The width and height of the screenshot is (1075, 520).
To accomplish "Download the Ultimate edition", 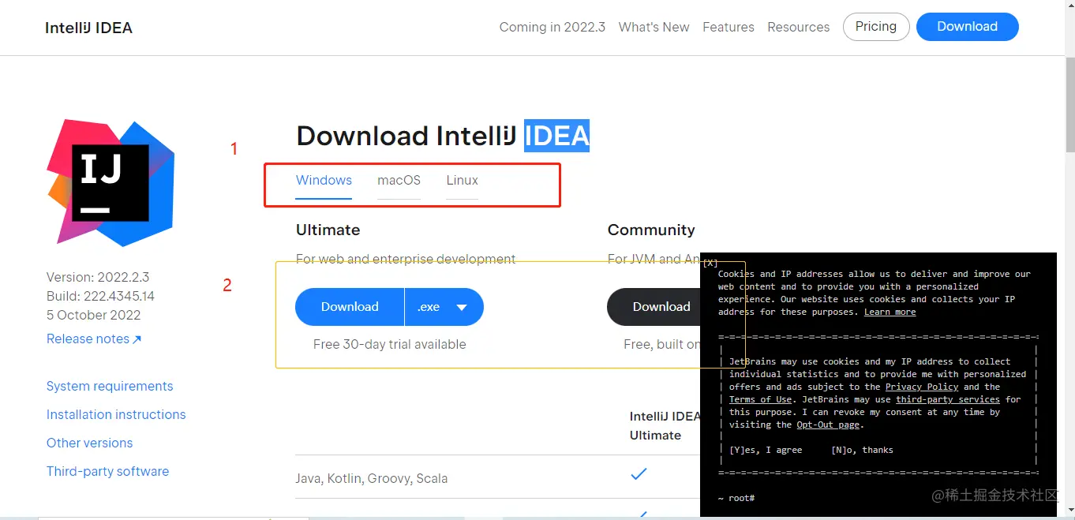I will pos(350,307).
